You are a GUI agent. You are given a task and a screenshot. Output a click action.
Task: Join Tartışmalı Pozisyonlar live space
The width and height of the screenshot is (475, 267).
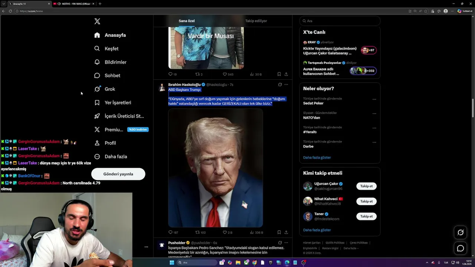point(340,69)
